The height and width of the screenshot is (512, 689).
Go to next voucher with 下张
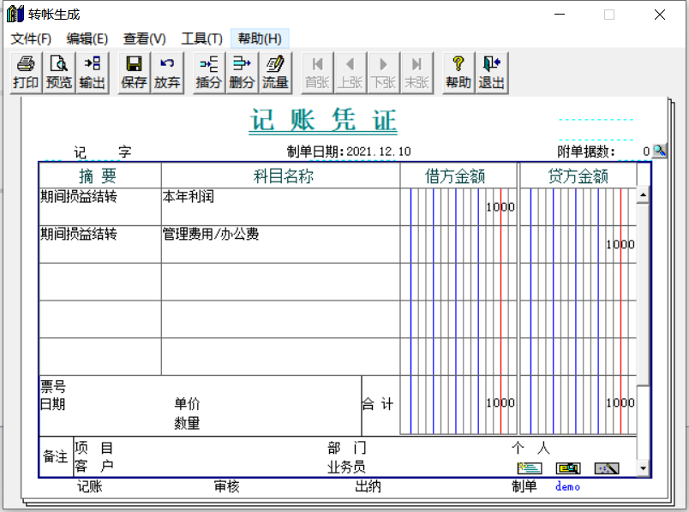[x=383, y=72]
